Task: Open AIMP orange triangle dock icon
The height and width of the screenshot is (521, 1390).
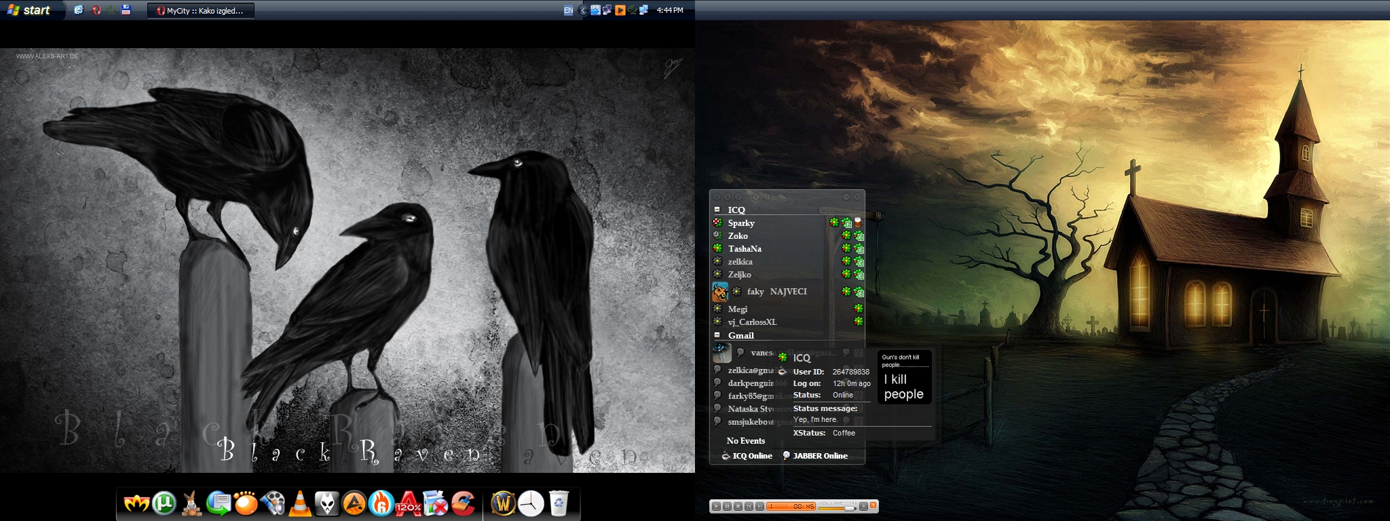Action: point(354,503)
